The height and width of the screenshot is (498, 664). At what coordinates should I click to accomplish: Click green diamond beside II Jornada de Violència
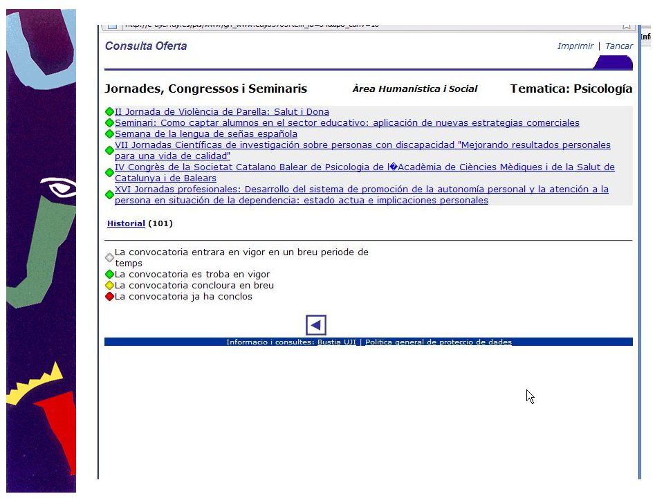point(109,112)
